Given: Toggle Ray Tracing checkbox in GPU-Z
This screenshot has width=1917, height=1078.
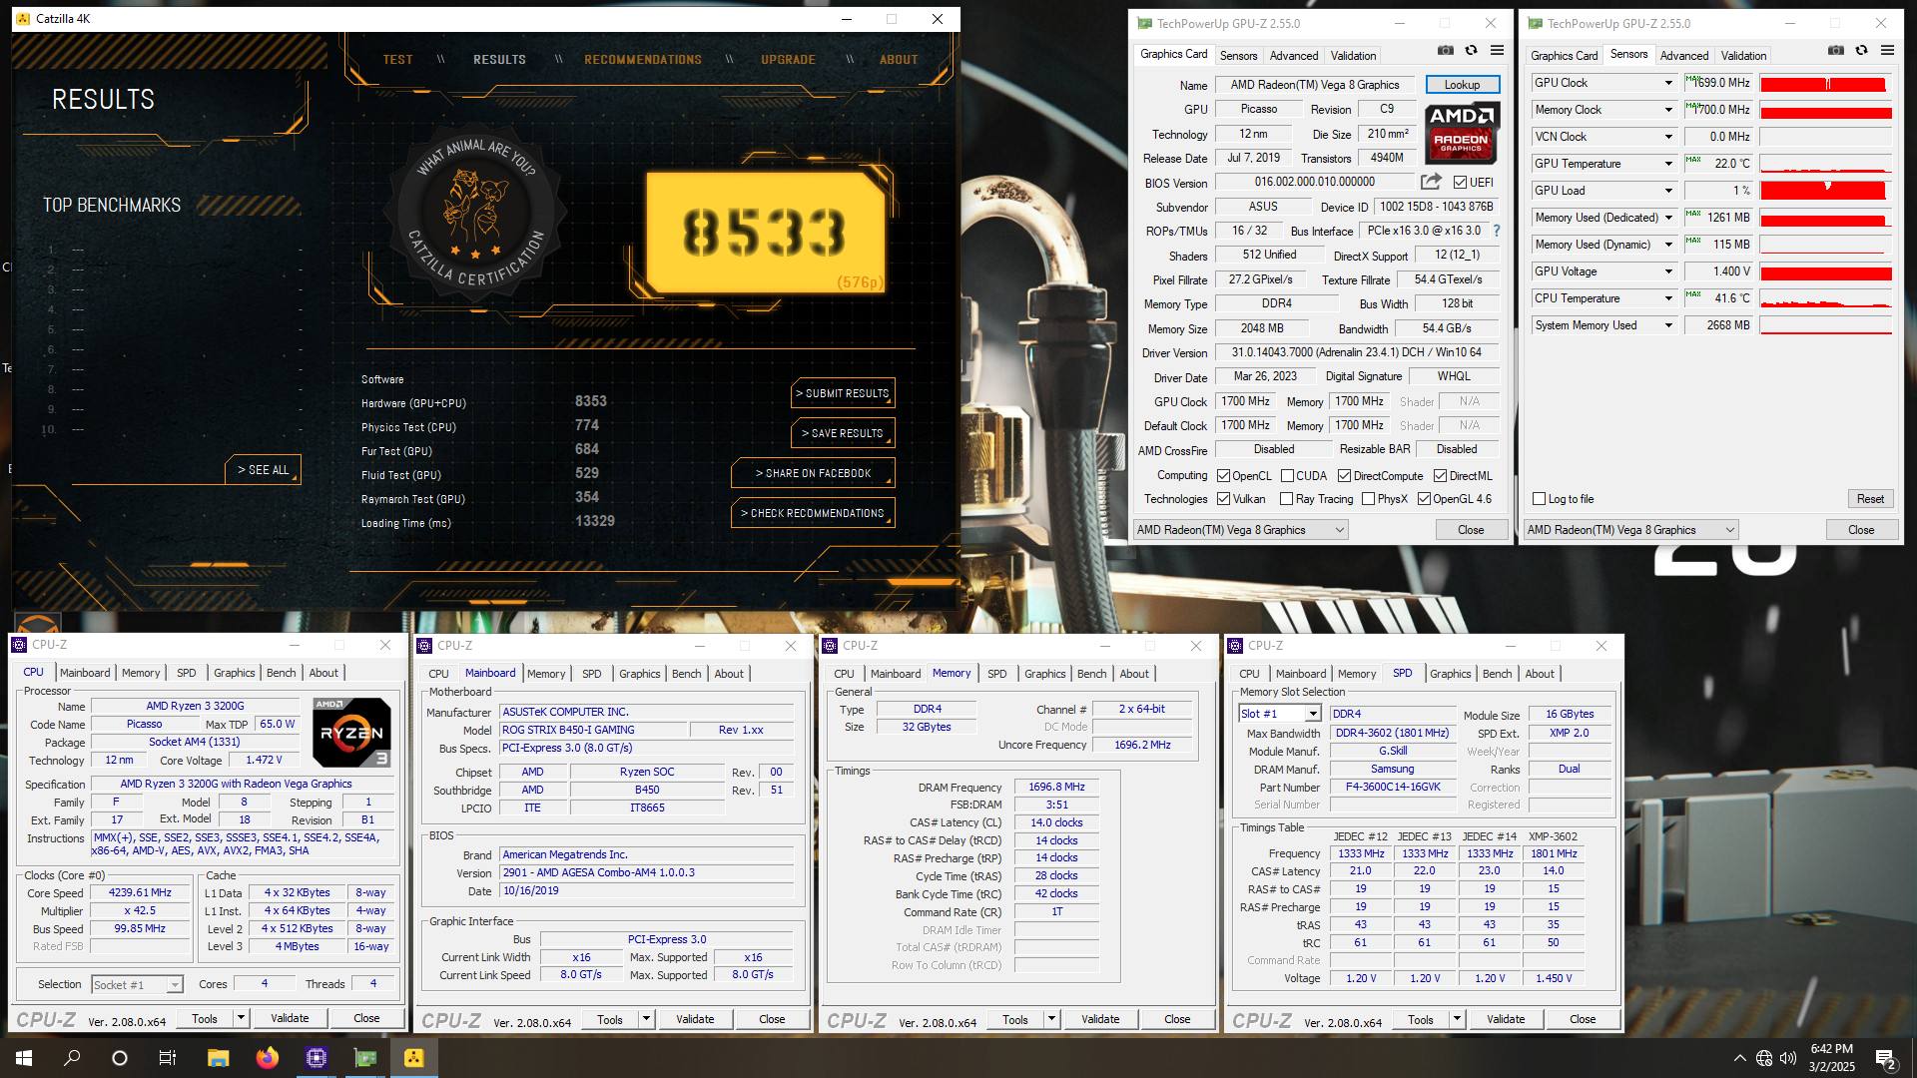Looking at the screenshot, I should [1287, 499].
